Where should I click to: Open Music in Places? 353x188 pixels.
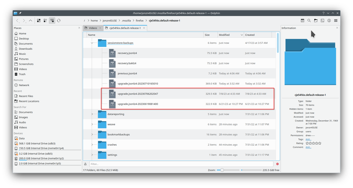(x=22, y=54)
